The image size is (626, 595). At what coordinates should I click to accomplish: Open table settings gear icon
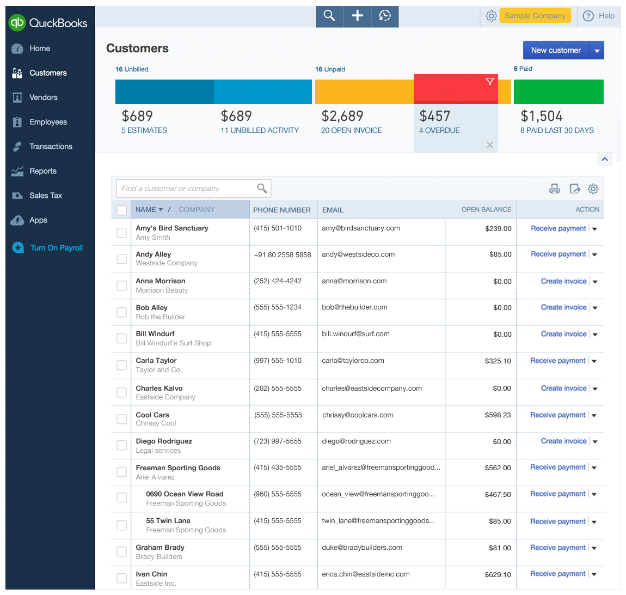[593, 189]
